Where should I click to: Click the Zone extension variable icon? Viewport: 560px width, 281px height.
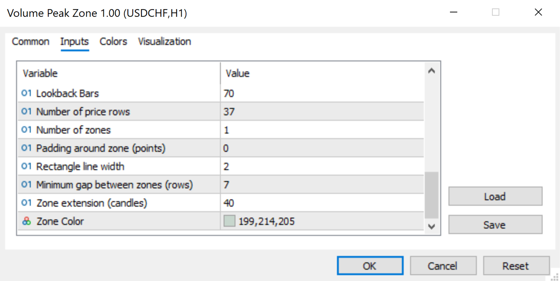26,203
